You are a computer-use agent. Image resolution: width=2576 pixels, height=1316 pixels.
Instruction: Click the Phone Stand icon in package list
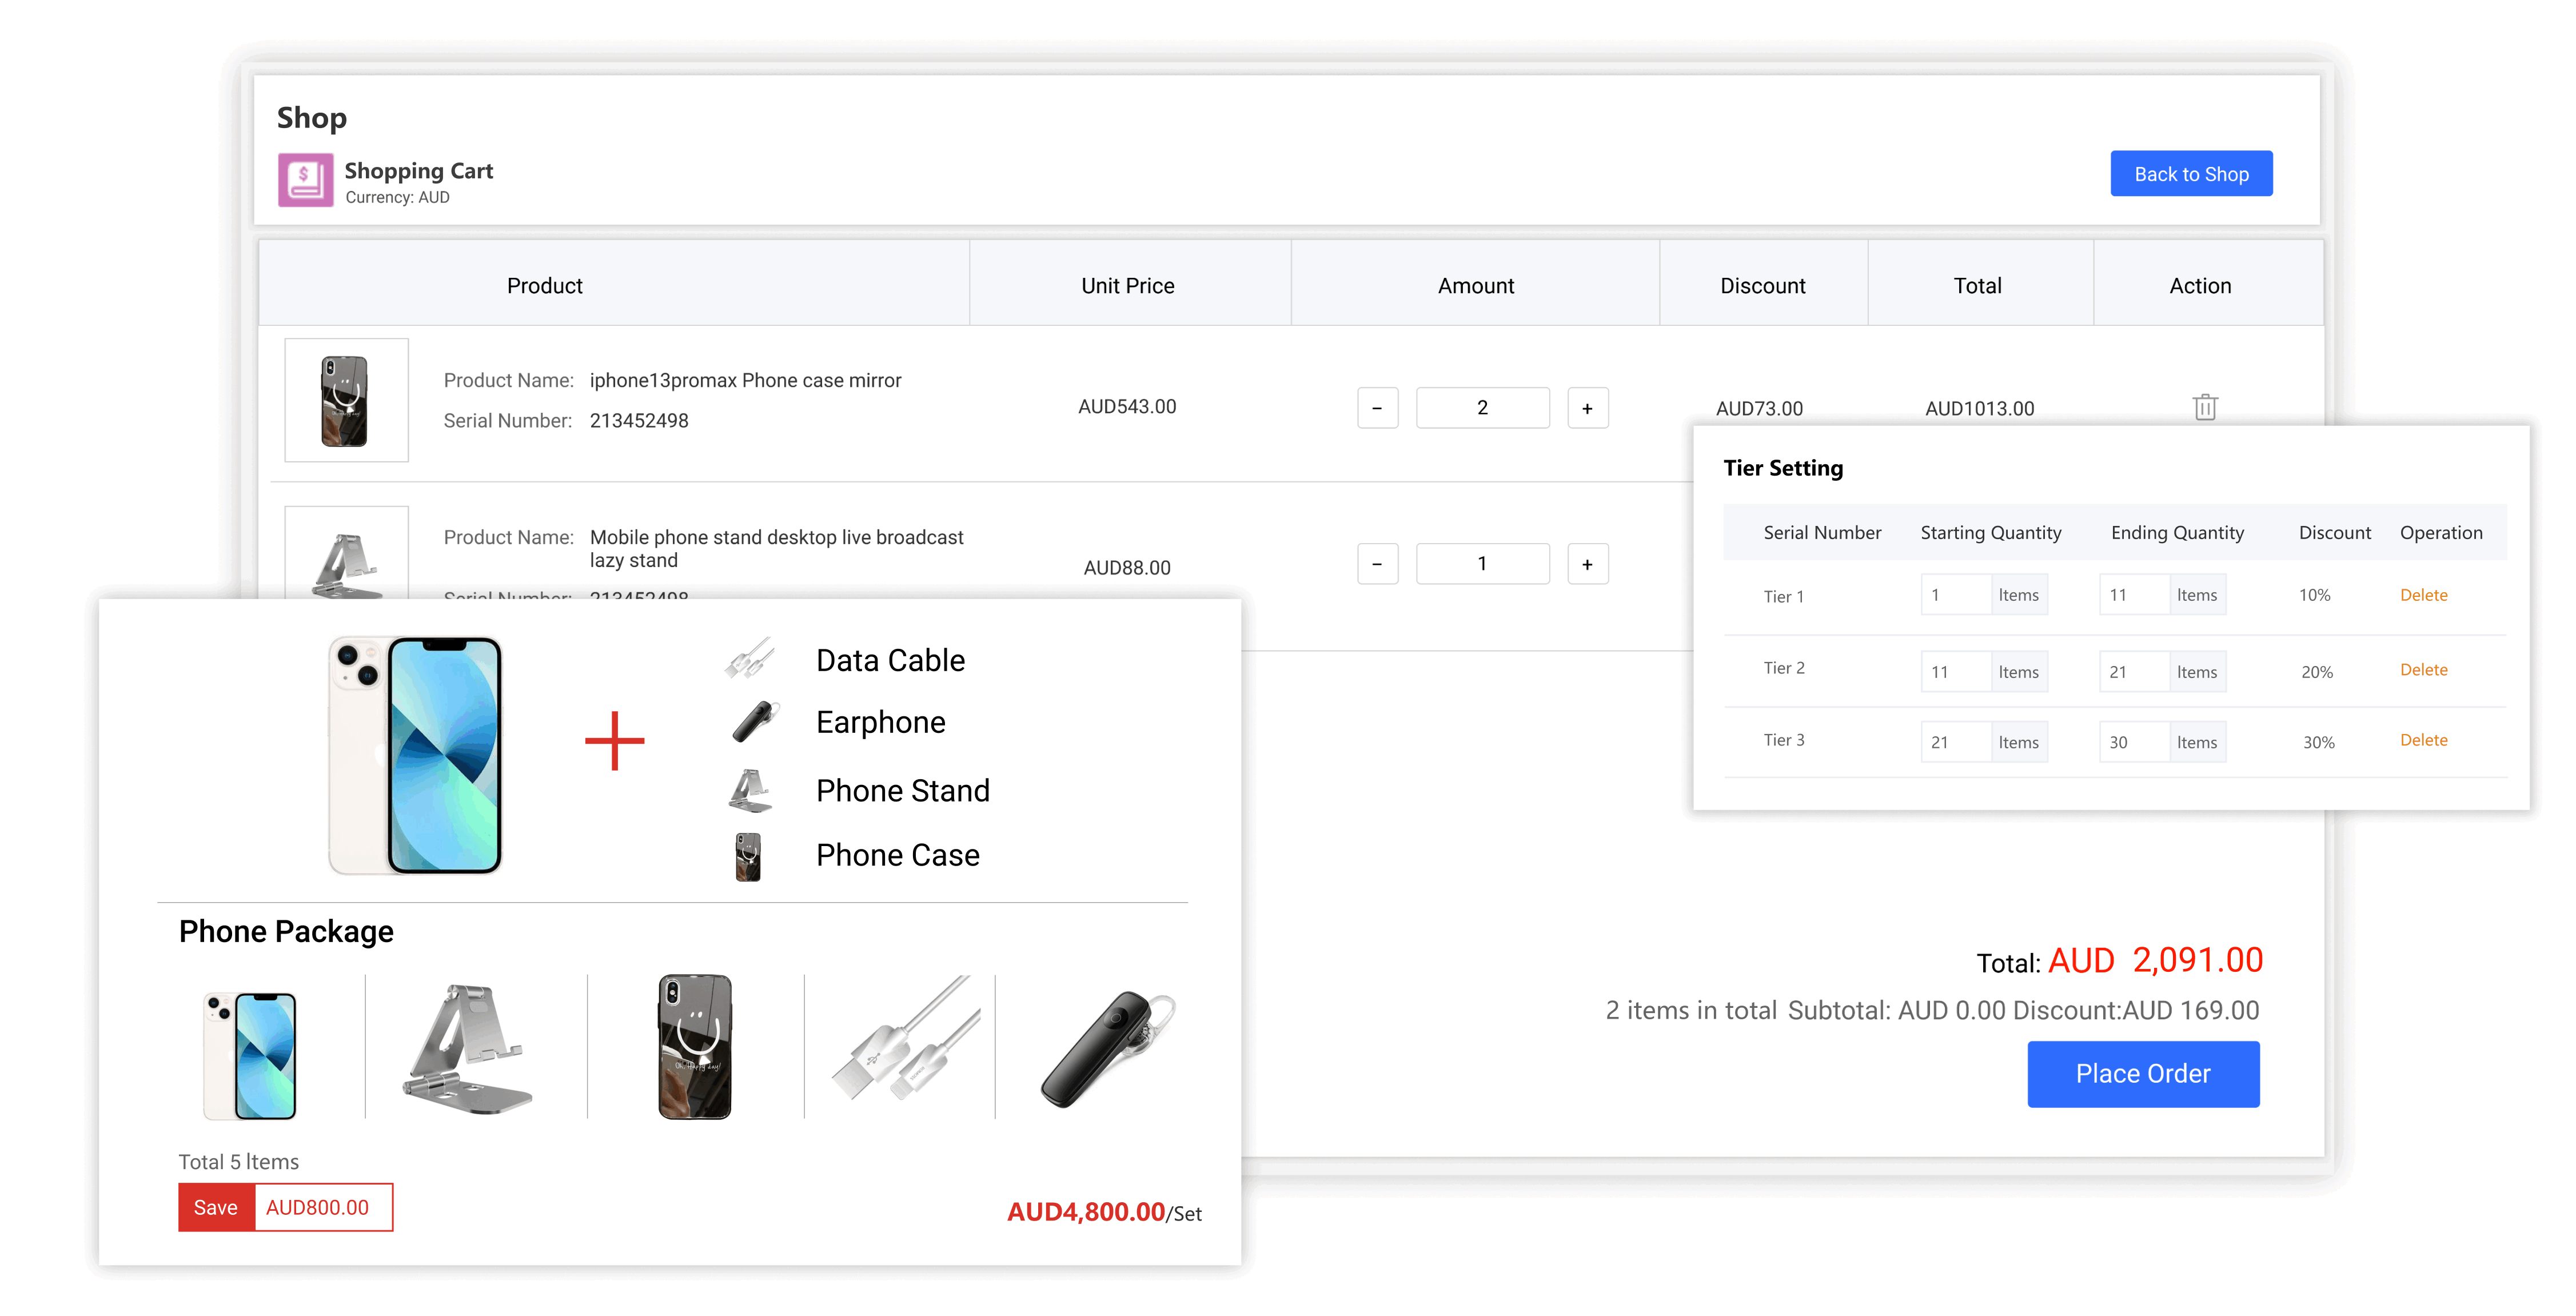pyautogui.click(x=750, y=790)
